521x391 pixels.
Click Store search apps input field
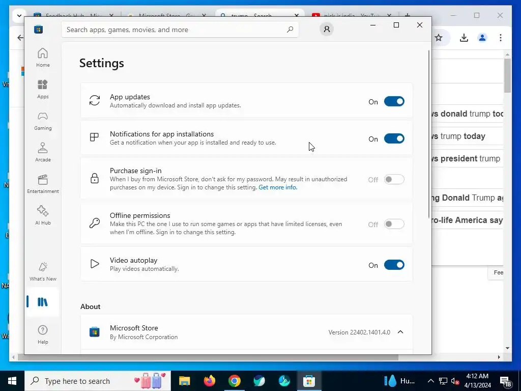coord(180,29)
